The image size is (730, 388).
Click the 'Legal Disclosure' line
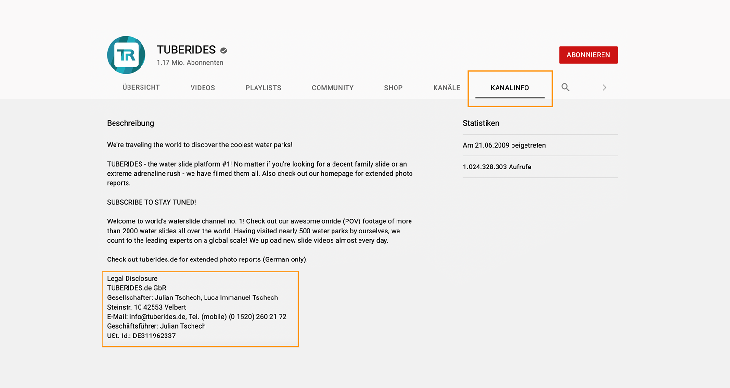click(x=132, y=279)
